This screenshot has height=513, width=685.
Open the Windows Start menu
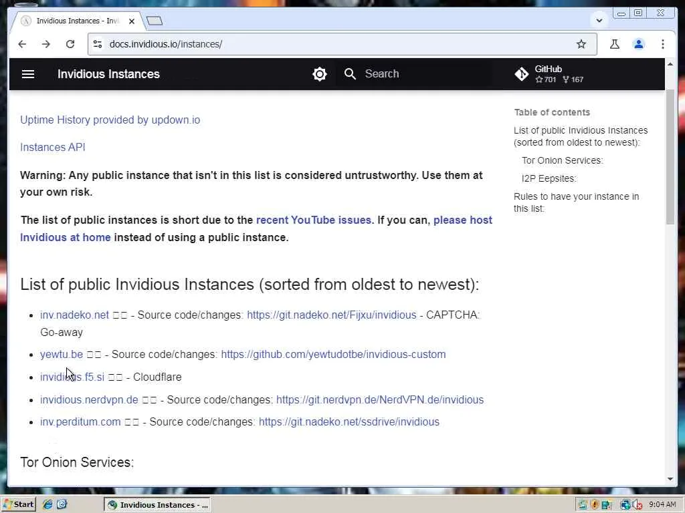[x=18, y=504]
